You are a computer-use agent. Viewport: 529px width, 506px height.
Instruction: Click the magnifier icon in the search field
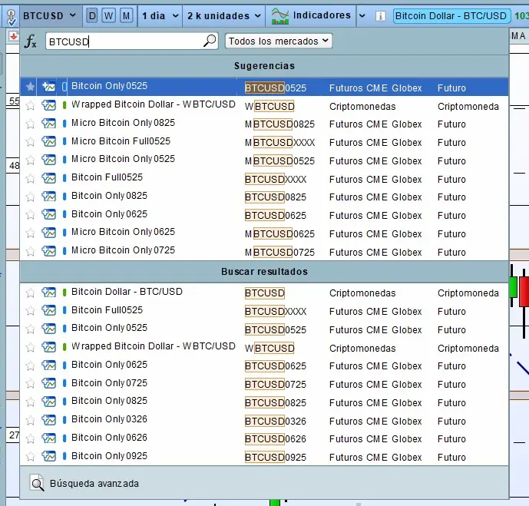point(210,41)
